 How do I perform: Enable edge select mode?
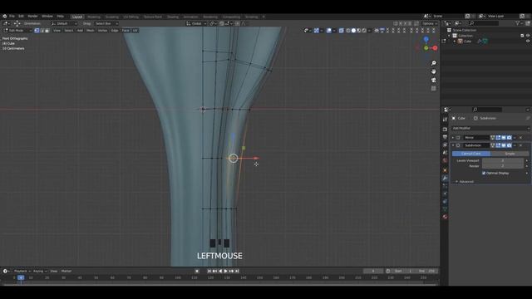coord(42,31)
